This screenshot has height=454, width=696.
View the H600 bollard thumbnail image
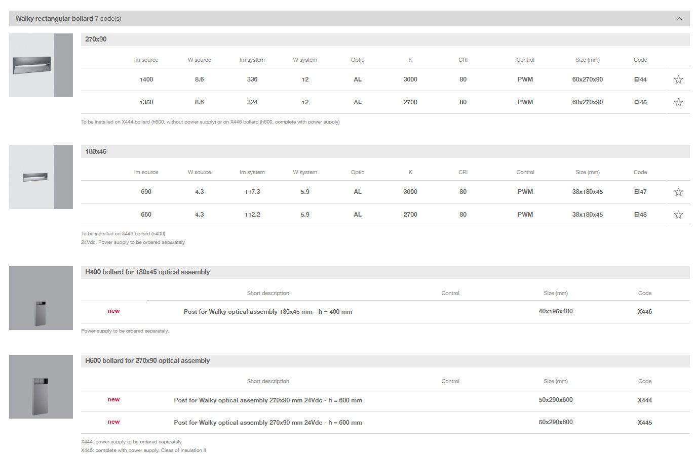41,387
